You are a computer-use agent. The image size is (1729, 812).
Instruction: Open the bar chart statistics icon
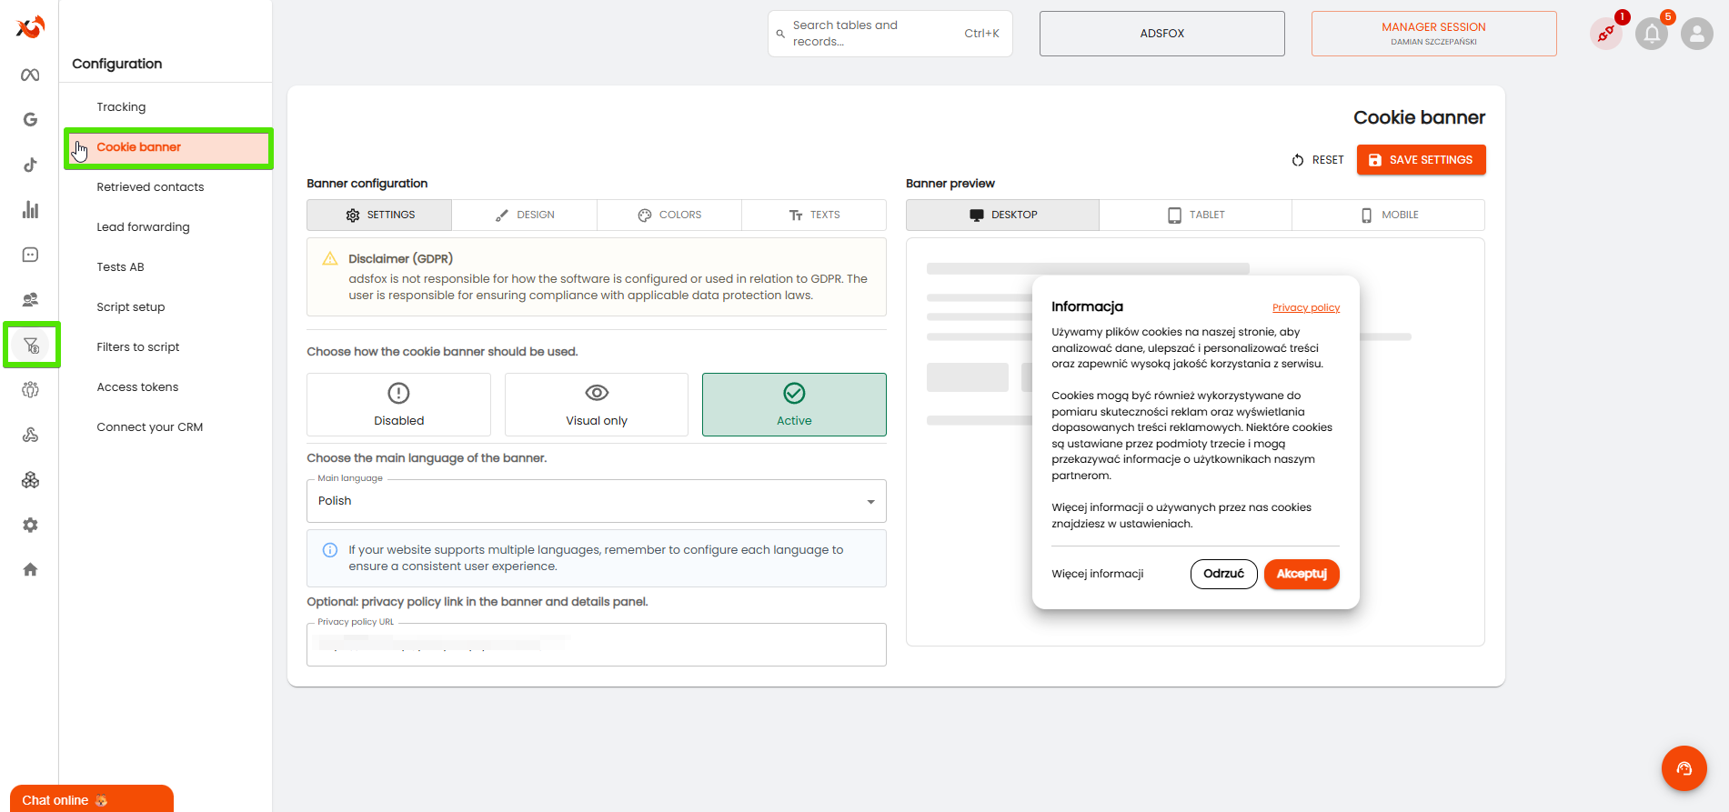30,210
